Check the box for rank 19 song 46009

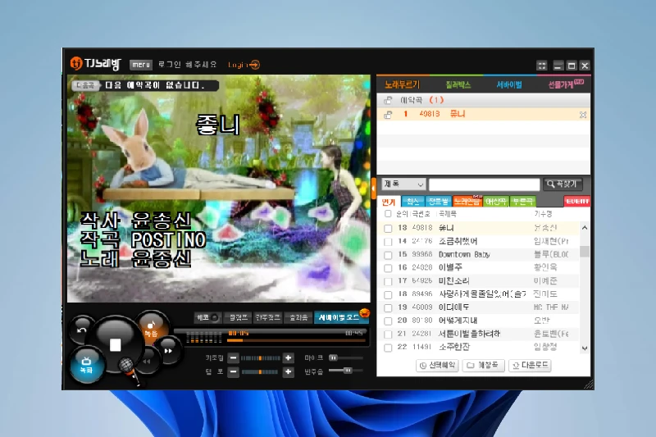pos(388,307)
